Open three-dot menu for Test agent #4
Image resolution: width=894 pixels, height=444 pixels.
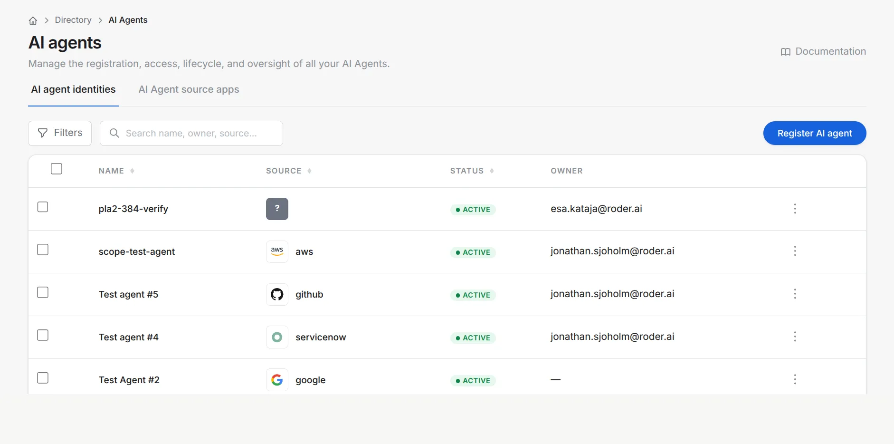tap(795, 337)
